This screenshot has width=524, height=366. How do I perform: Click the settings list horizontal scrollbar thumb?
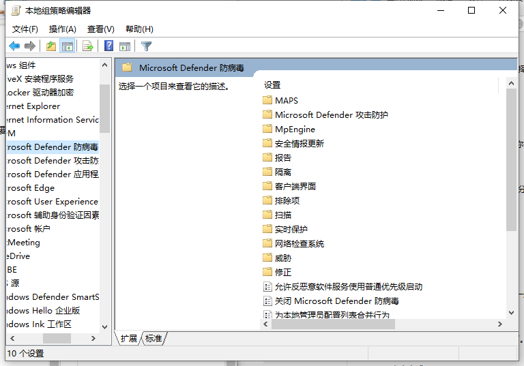tap(333, 324)
